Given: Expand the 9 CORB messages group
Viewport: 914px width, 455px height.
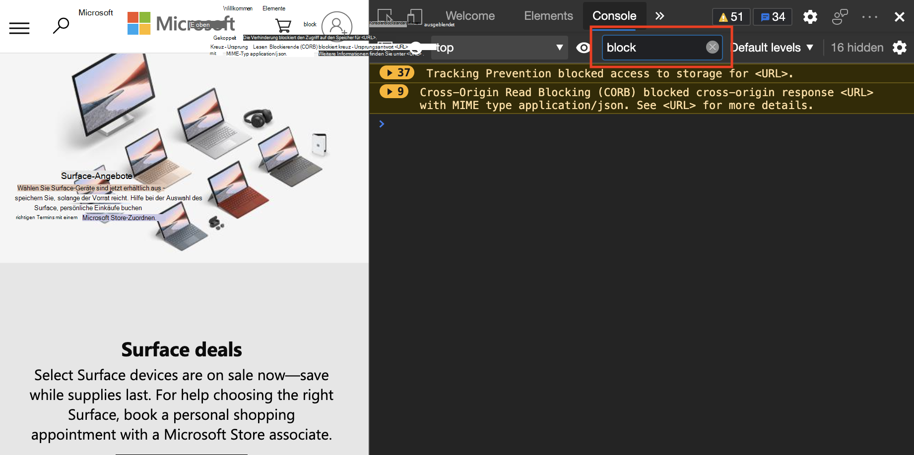Looking at the screenshot, I should pos(393,92).
